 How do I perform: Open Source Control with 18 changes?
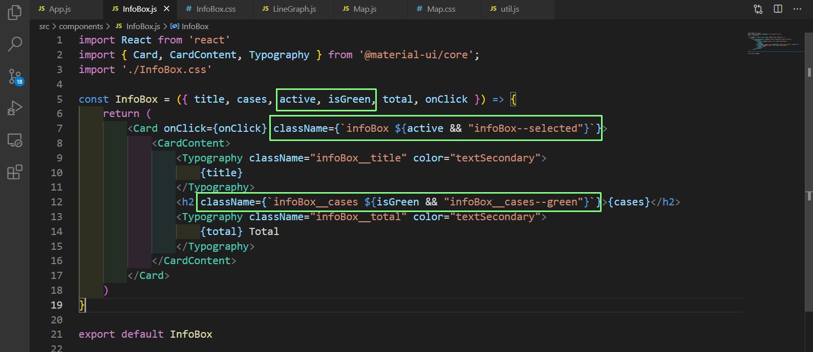click(15, 77)
